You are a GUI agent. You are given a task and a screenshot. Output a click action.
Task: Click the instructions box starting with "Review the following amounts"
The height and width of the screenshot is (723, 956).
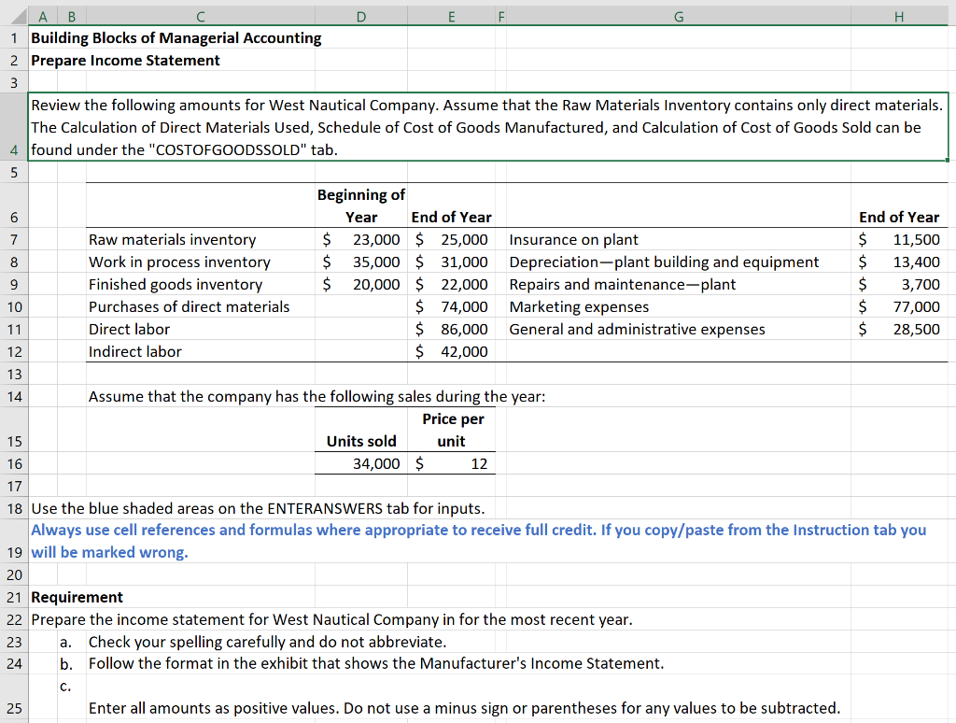click(467, 126)
